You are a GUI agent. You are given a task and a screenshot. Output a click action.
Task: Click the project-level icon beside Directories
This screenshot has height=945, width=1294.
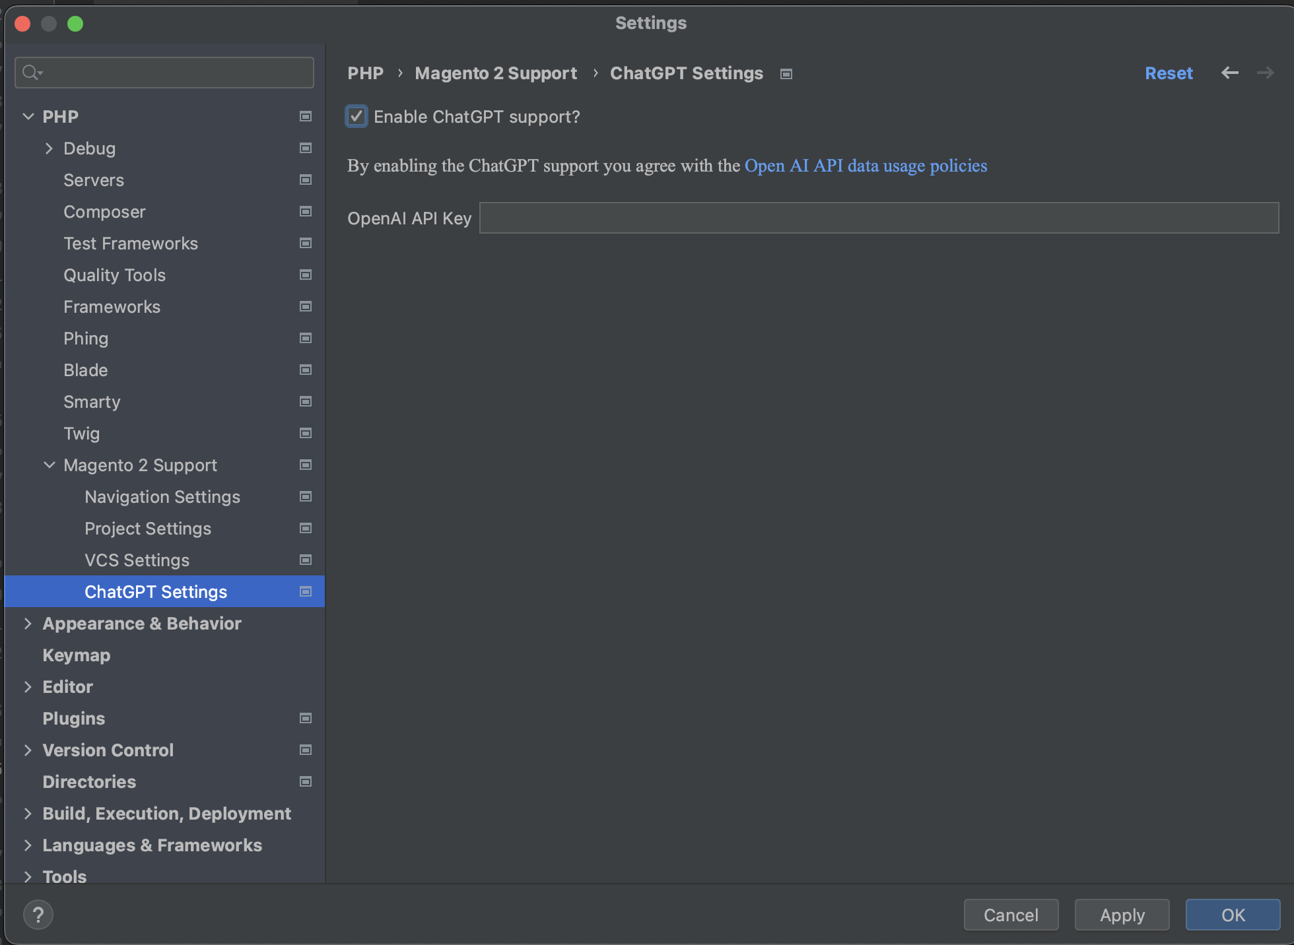pos(306,781)
